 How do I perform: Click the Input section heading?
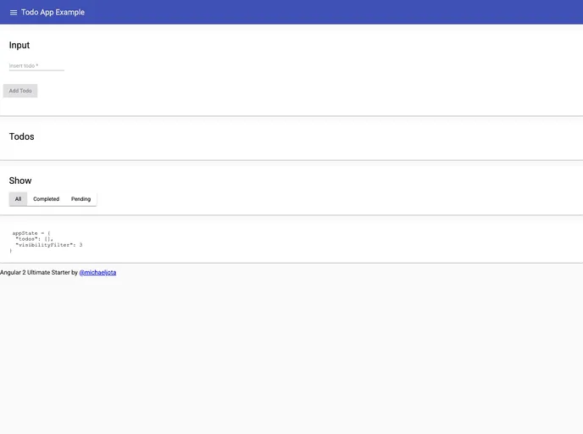pyautogui.click(x=19, y=46)
